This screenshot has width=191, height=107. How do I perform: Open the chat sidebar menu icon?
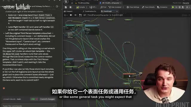[4, 1]
